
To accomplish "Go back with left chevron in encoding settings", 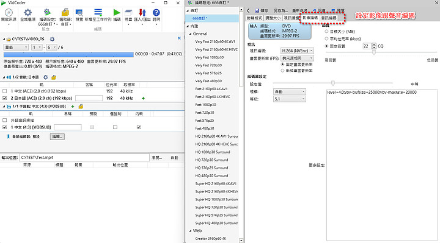I will tap(248, 10).
